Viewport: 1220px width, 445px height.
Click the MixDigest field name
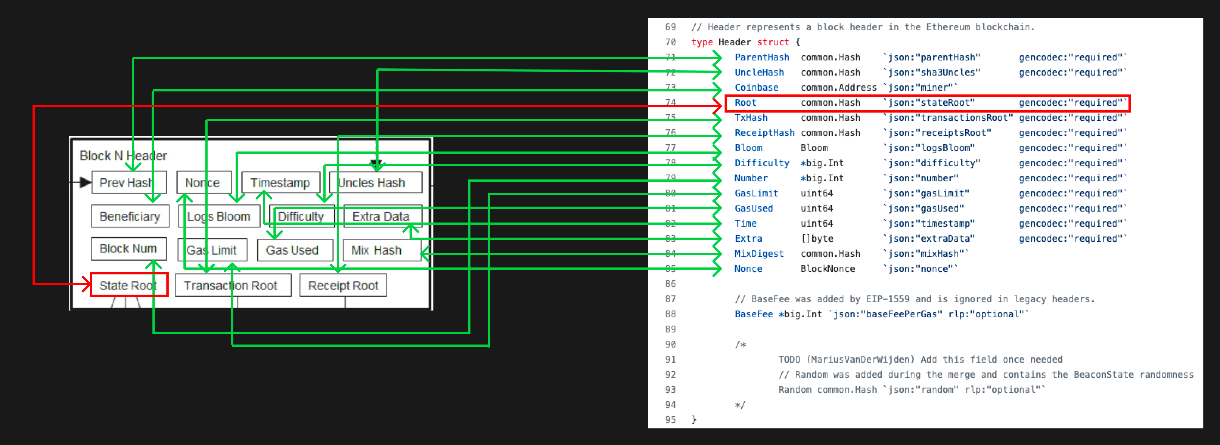[x=759, y=253]
